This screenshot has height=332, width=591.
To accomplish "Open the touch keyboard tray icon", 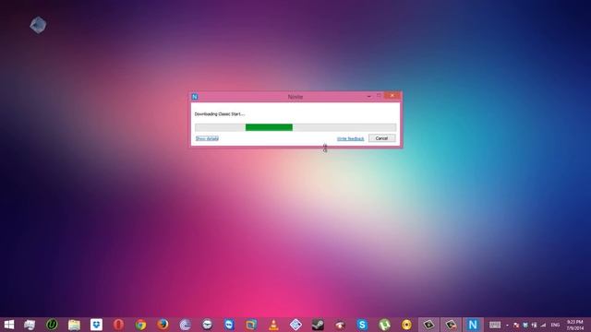I will click(495, 325).
